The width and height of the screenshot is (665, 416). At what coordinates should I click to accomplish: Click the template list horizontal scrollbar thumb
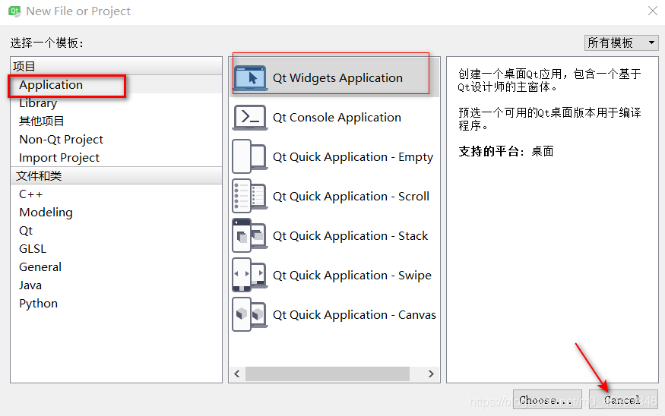click(328, 373)
